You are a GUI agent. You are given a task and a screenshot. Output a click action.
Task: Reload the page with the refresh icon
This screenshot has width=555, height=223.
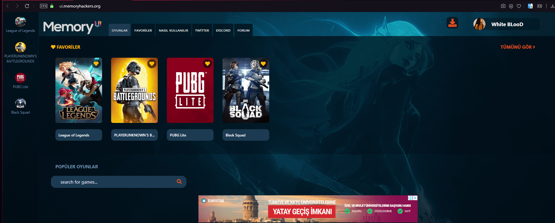27,6
